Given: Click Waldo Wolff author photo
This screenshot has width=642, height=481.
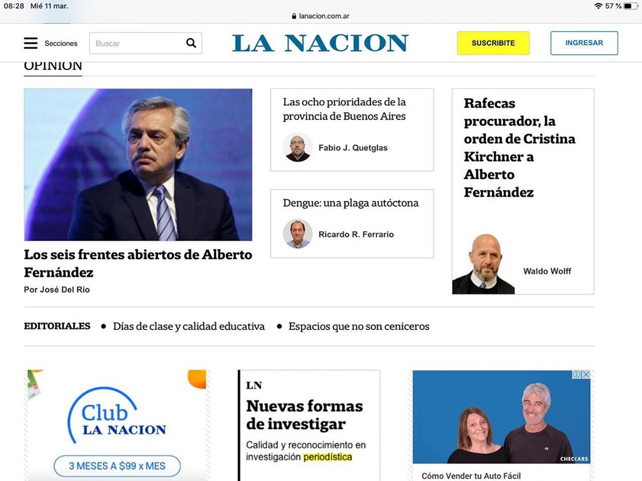Looking at the screenshot, I should [x=483, y=264].
